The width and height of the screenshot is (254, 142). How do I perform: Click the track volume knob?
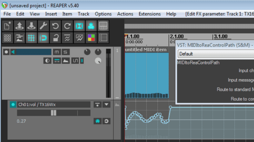pyautogui.click(x=87, y=52)
